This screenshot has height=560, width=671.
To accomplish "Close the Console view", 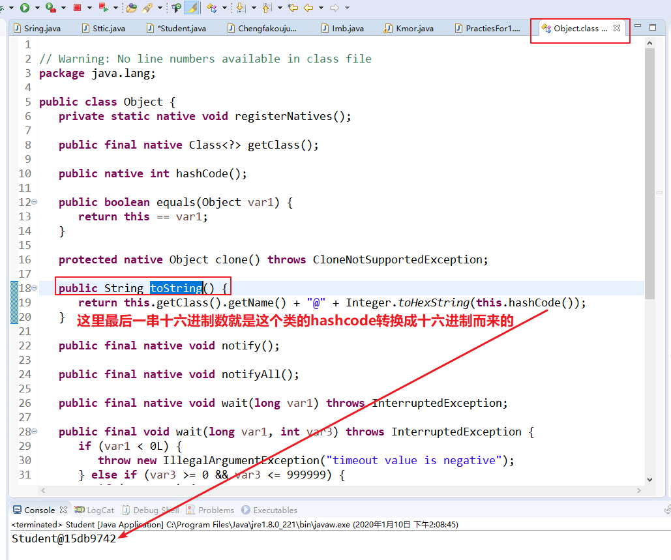I will point(63,510).
